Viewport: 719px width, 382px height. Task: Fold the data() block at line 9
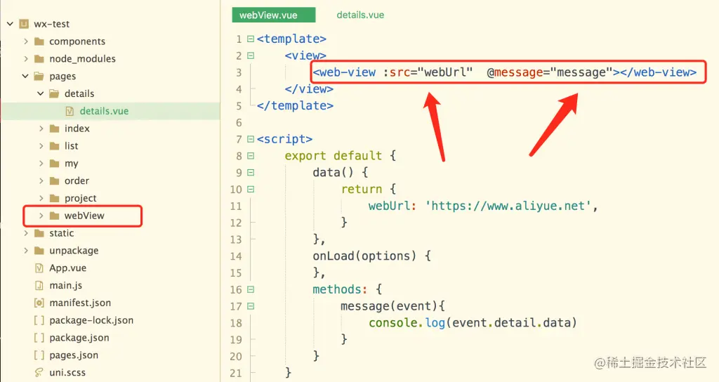click(251, 173)
